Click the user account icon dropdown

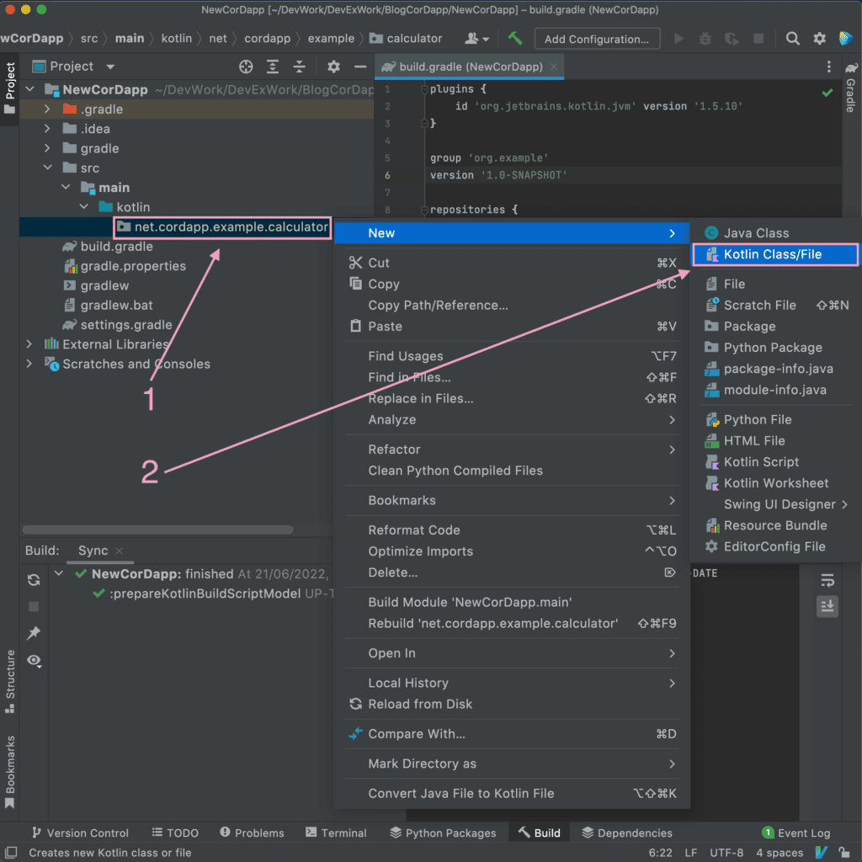coord(476,39)
